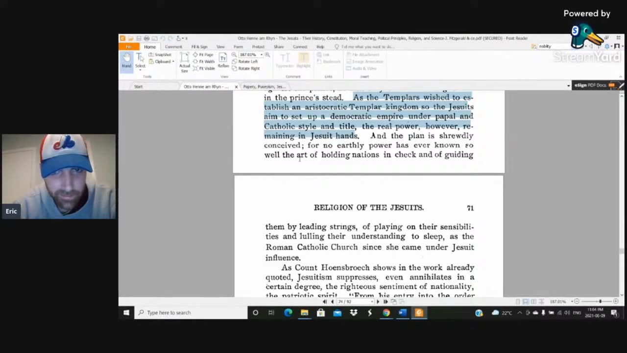This screenshot has height=353, width=627.
Task: Click Fit Page view option
Action: click(203, 55)
